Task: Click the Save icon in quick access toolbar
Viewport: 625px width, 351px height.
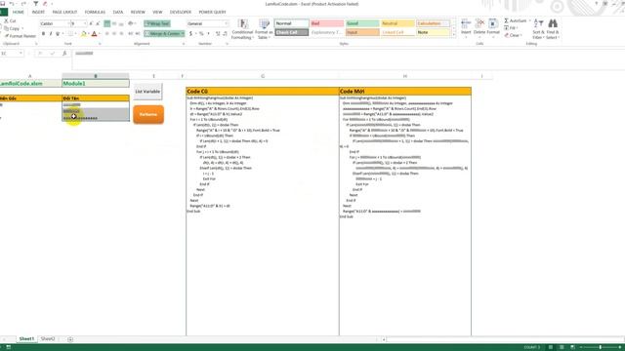Action: (3, 4)
